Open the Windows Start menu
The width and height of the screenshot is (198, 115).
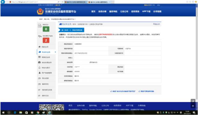click(x=3, y=113)
